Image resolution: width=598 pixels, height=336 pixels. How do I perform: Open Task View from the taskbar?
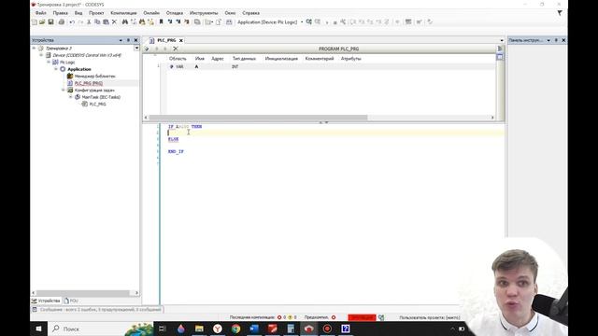(x=162, y=329)
